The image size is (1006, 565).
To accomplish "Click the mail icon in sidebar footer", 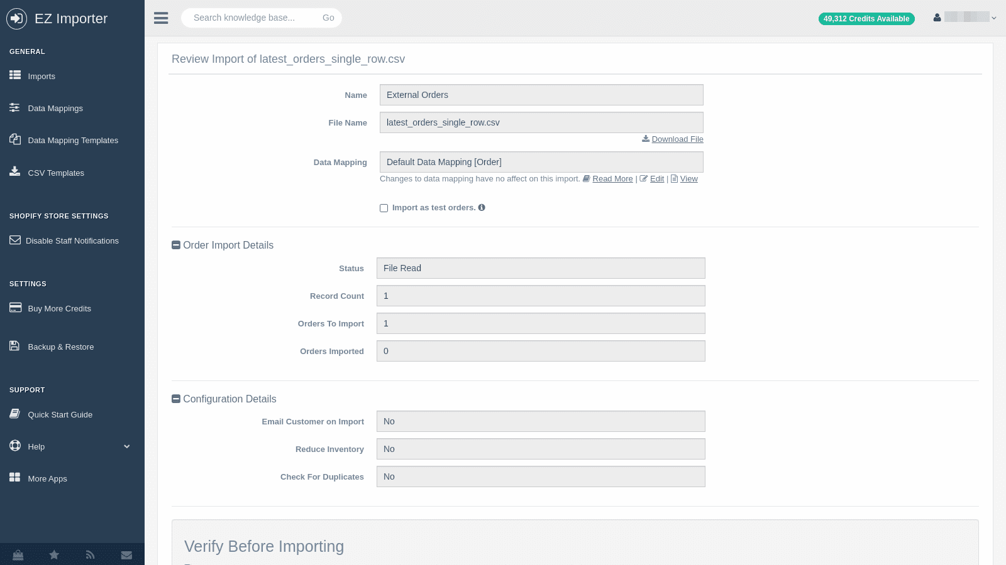I will 126,554.
